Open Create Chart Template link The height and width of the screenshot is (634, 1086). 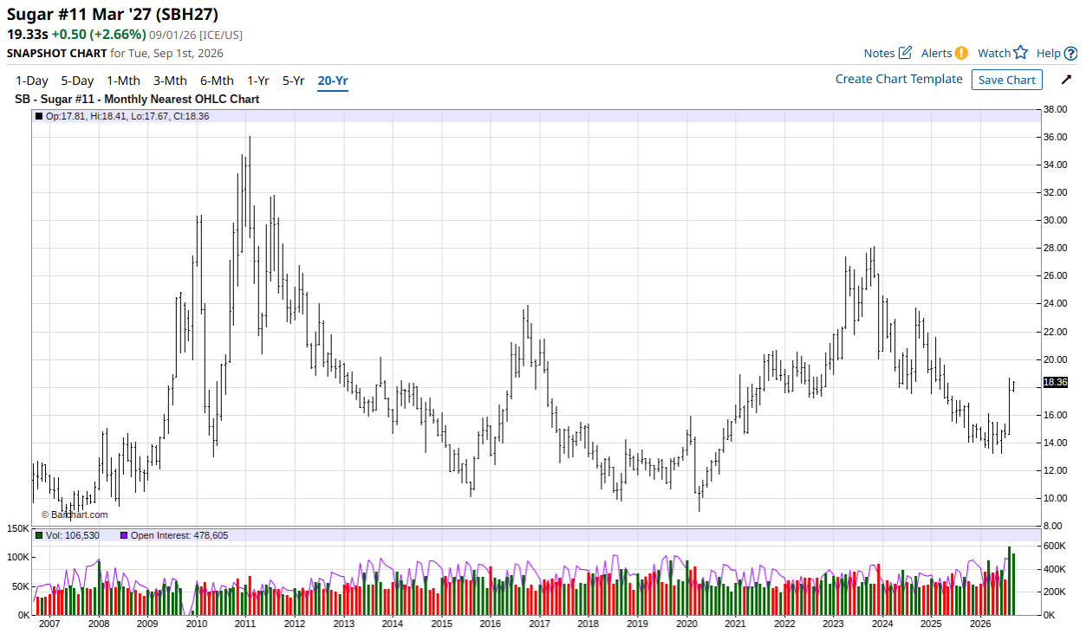point(899,79)
